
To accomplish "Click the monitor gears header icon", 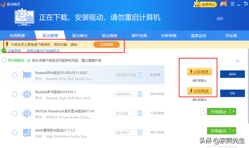I will (x=24, y=17).
